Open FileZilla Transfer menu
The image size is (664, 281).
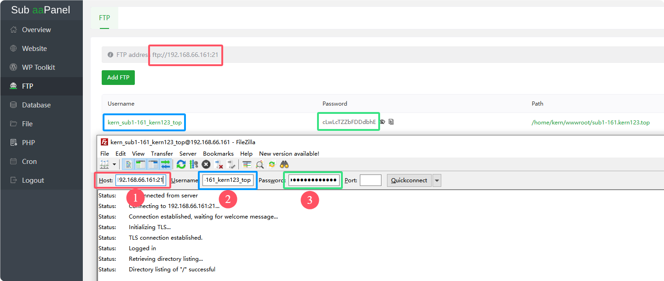(162, 153)
